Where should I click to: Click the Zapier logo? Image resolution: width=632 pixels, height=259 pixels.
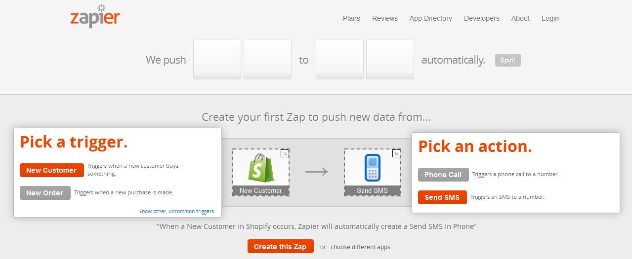click(95, 17)
